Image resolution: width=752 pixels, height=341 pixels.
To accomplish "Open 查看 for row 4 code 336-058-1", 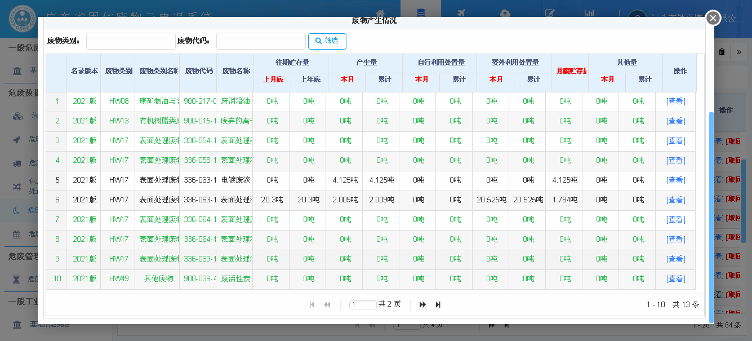I will tap(676, 161).
